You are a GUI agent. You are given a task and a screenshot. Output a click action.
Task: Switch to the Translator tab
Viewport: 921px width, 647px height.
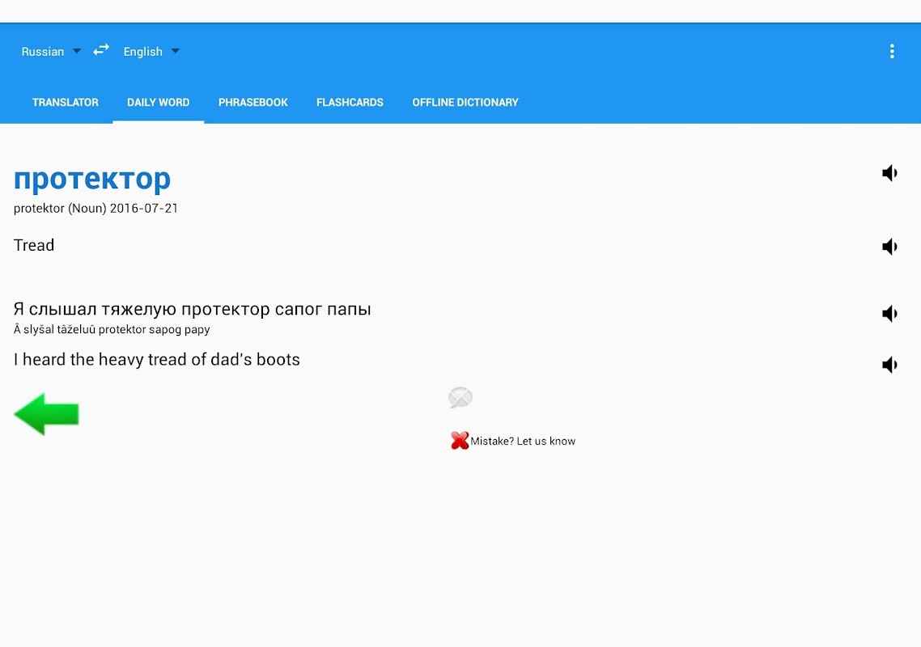coord(66,102)
